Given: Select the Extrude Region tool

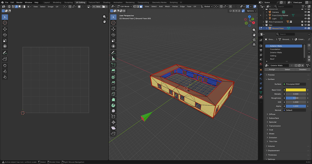Looking at the screenshot, I should click(x=113, y=71).
